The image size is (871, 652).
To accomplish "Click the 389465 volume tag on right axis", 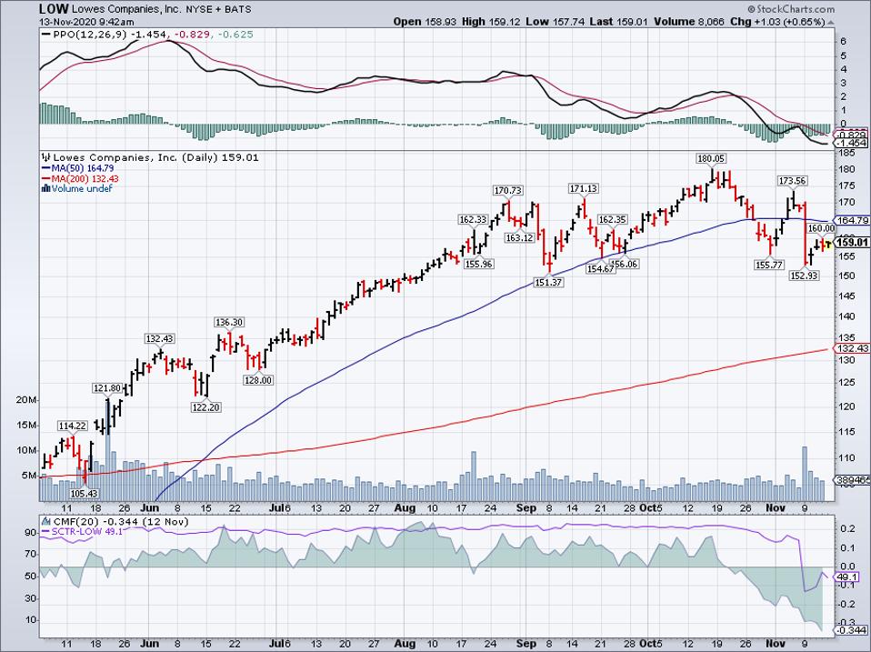I will point(851,479).
